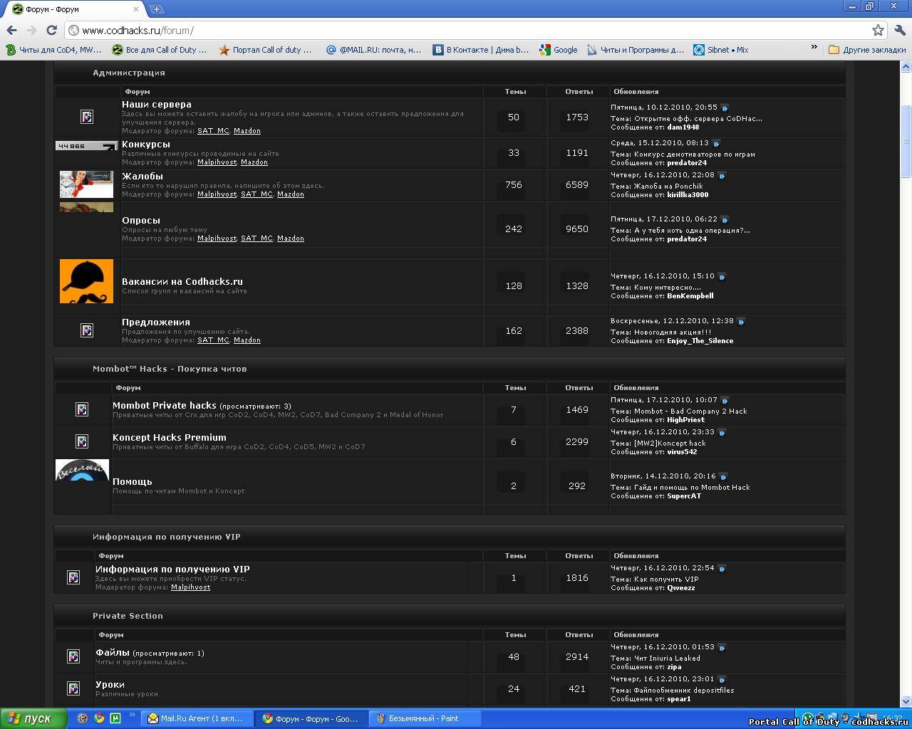Image resolution: width=912 pixels, height=729 pixels.
Task: Open the Помощь forum
Action: [x=132, y=482]
